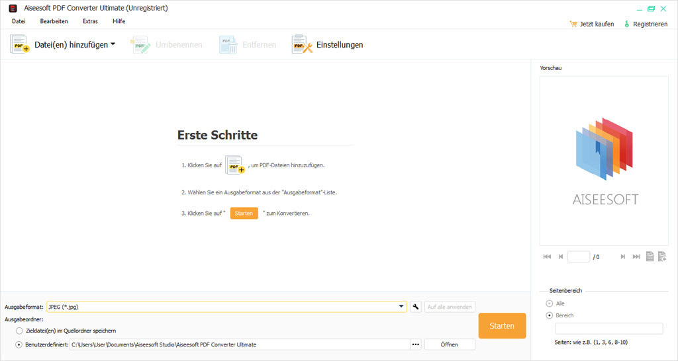The image size is (678, 361).
Task: Click the 'Erste Schritte' heading
Action: (x=217, y=135)
